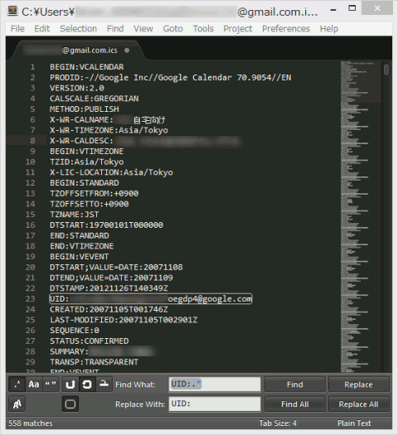Open the View menu

(143, 28)
